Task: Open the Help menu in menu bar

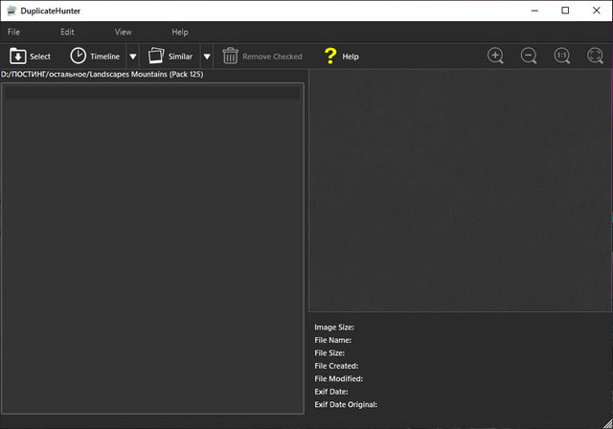Action: coord(180,32)
